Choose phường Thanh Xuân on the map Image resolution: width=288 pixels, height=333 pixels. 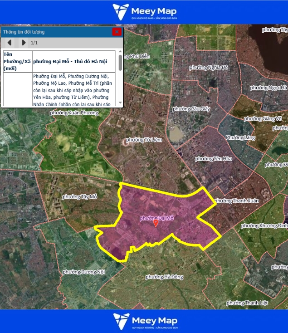coord(236,201)
